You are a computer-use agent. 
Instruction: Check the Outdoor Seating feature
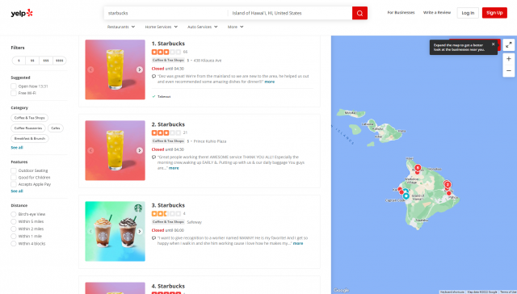[x=14, y=170]
